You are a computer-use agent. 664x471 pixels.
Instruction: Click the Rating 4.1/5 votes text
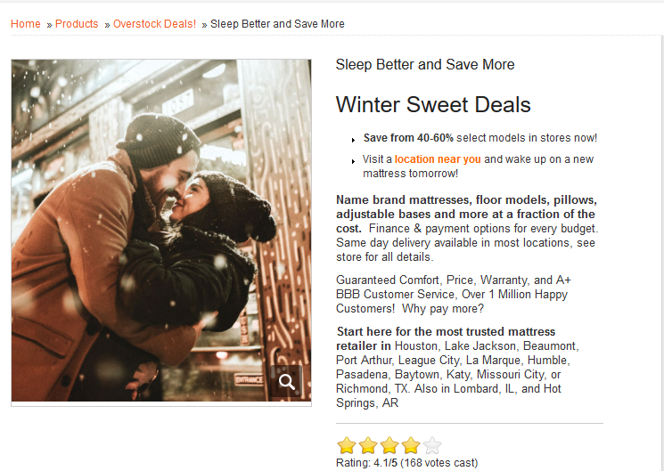coord(406,463)
